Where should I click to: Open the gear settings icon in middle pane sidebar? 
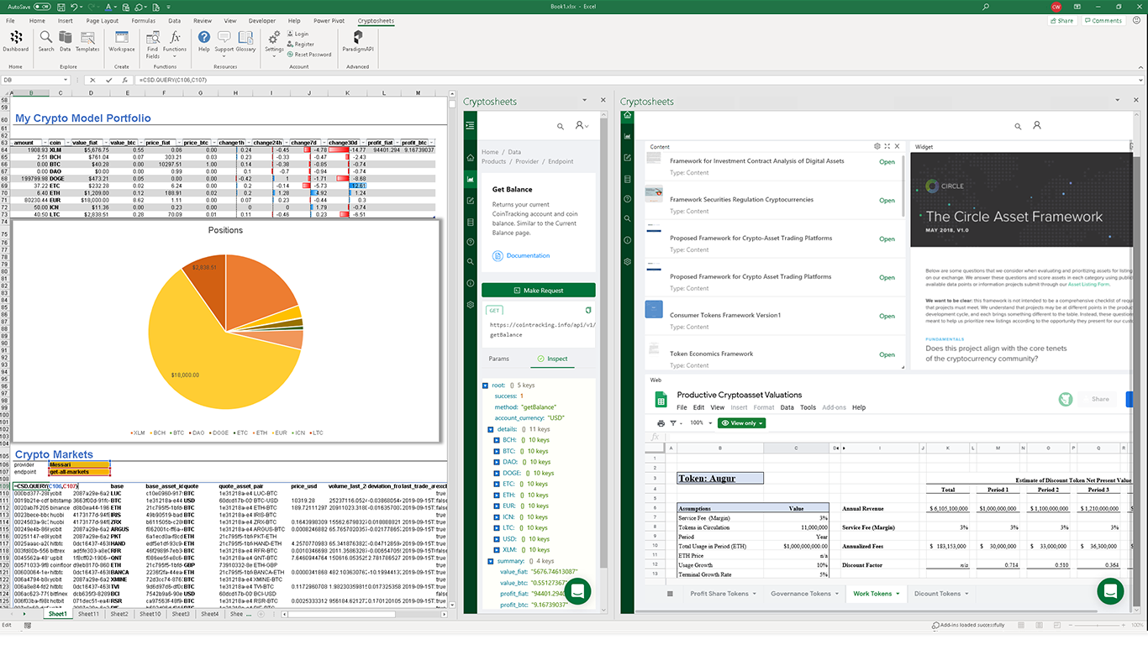pyautogui.click(x=471, y=303)
